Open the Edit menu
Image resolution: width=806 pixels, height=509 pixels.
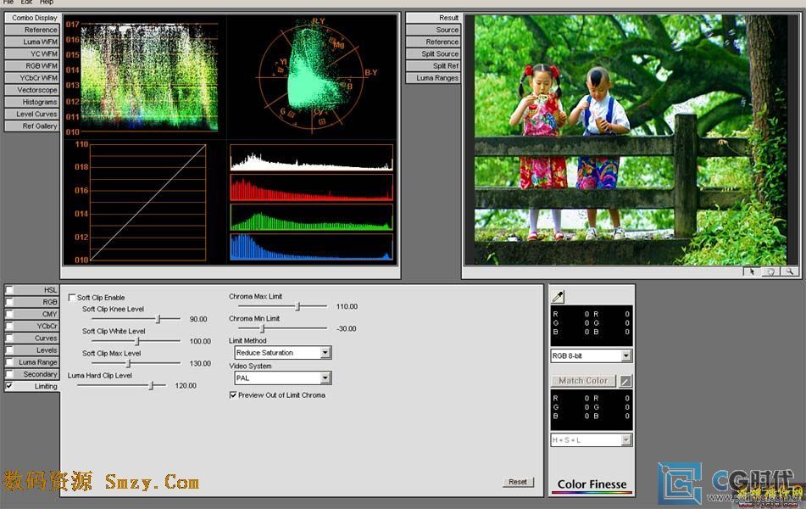tap(27, 2)
